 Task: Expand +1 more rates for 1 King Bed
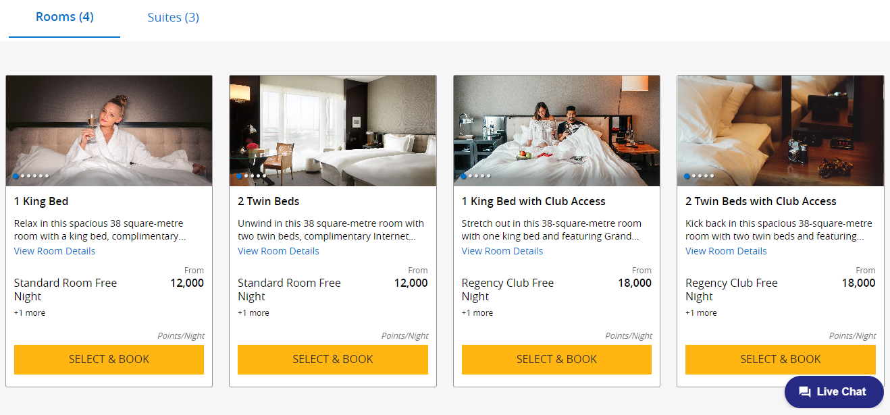30,313
